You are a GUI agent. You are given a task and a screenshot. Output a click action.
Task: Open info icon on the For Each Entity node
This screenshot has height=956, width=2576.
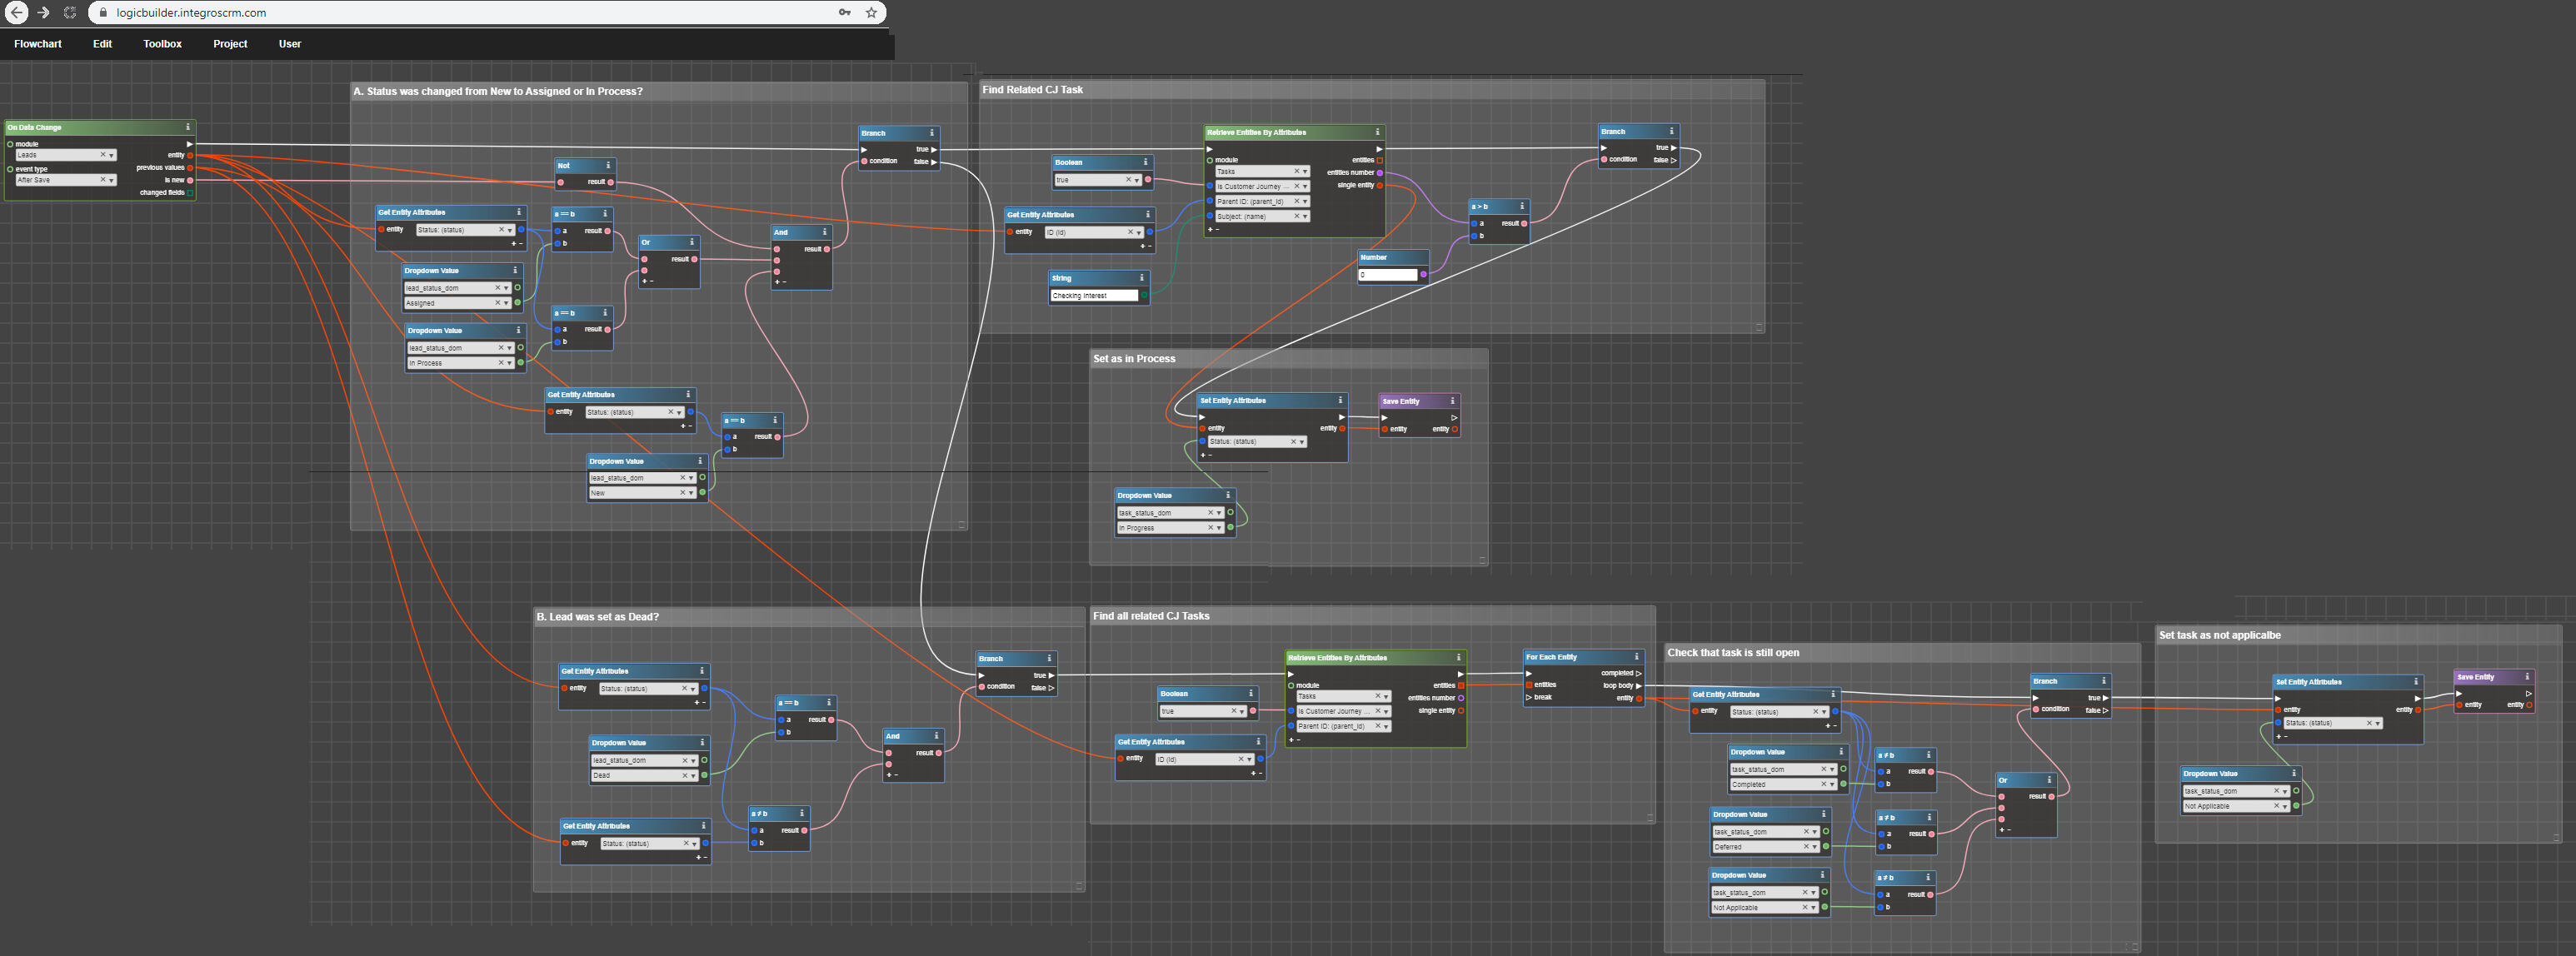click(1636, 657)
